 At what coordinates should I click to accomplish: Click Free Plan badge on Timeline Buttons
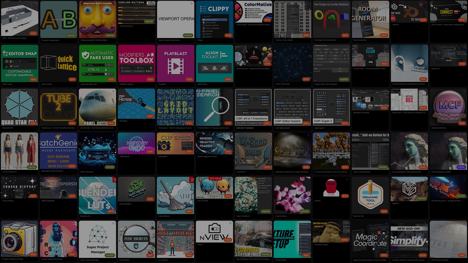pos(149,21)
